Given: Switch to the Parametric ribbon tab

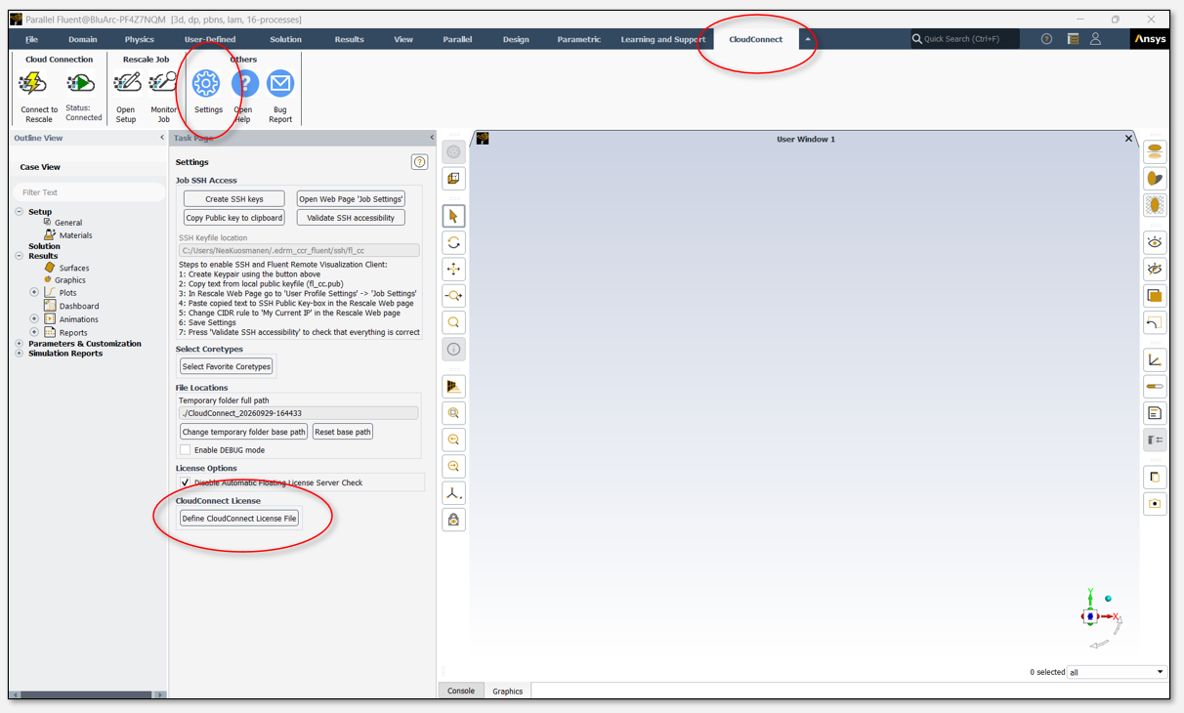Looking at the screenshot, I should coord(578,39).
